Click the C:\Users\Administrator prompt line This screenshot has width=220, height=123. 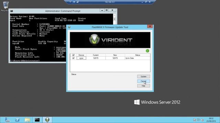25,61
